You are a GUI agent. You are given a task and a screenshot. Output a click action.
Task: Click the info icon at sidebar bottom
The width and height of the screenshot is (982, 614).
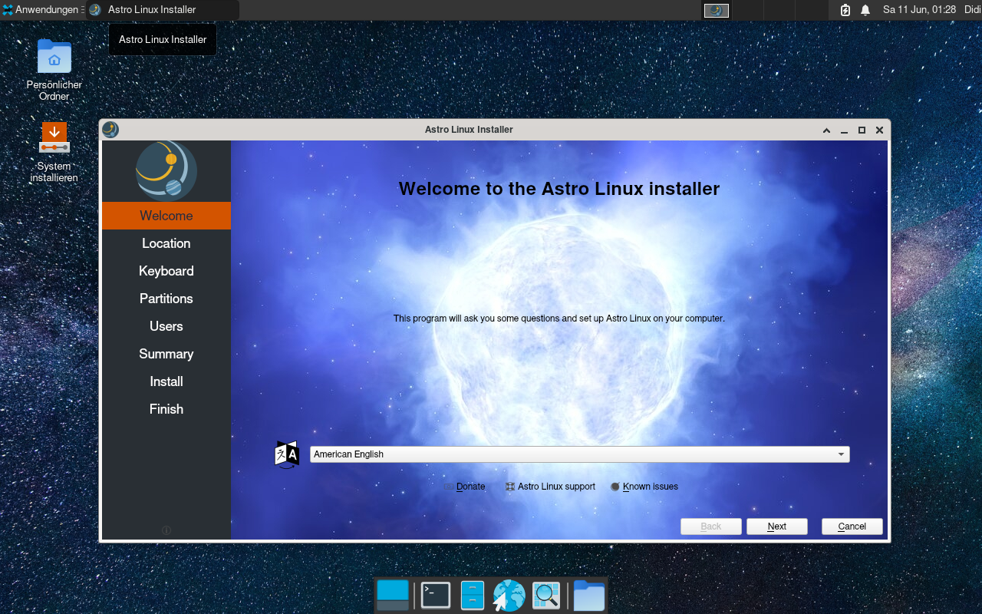166,530
